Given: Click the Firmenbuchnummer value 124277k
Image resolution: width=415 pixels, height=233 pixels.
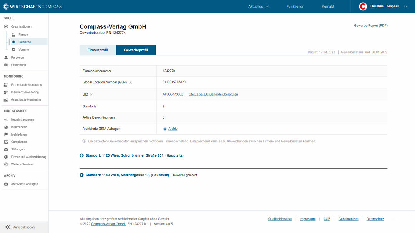Looking at the screenshot, I should [x=169, y=71].
